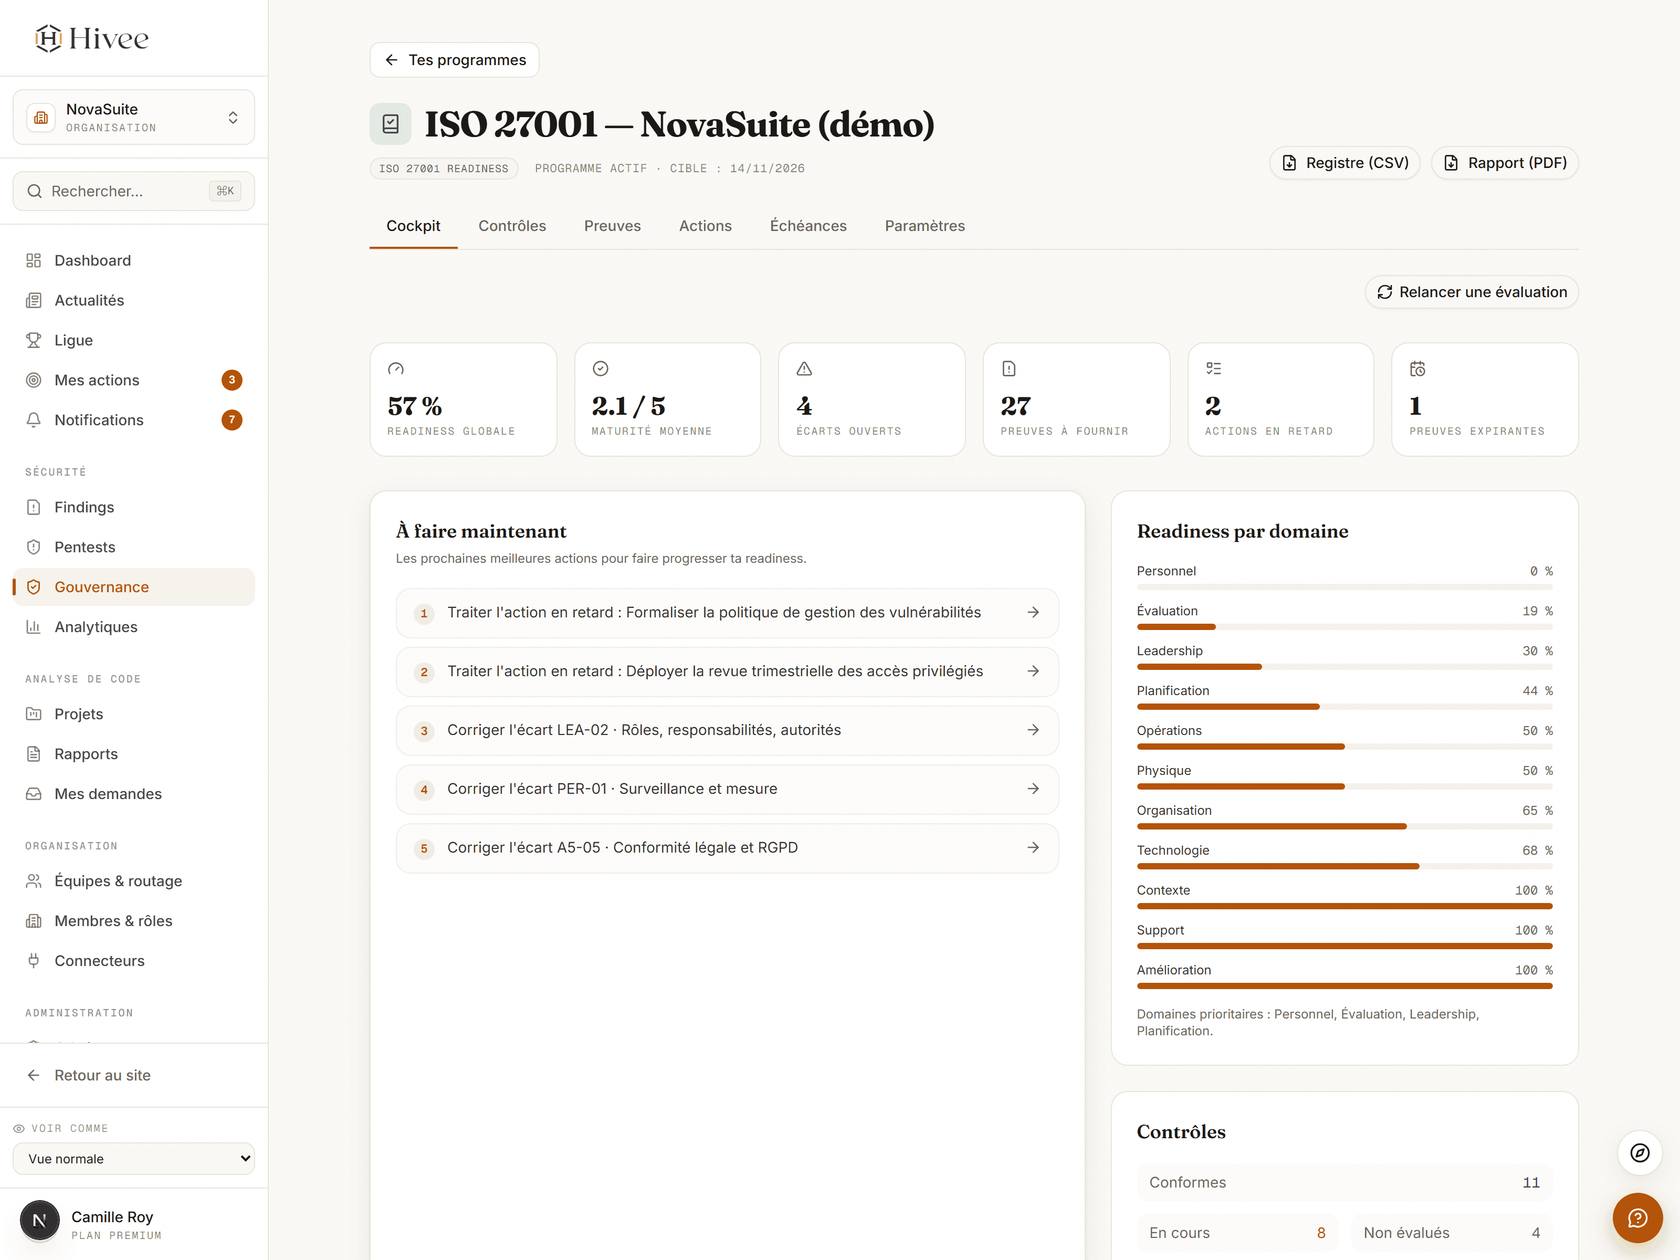Click the Leadership 30 % progress bar

coord(1345,667)
